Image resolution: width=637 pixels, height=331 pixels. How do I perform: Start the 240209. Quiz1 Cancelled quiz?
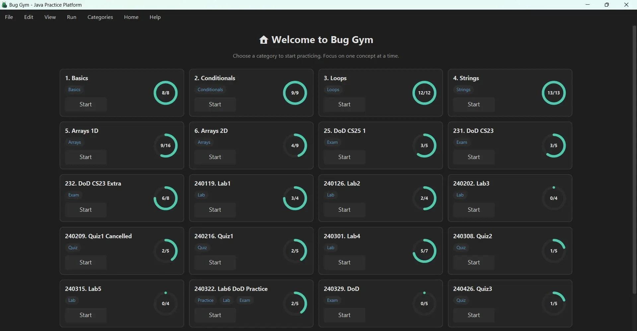click(x=86, y=262)
